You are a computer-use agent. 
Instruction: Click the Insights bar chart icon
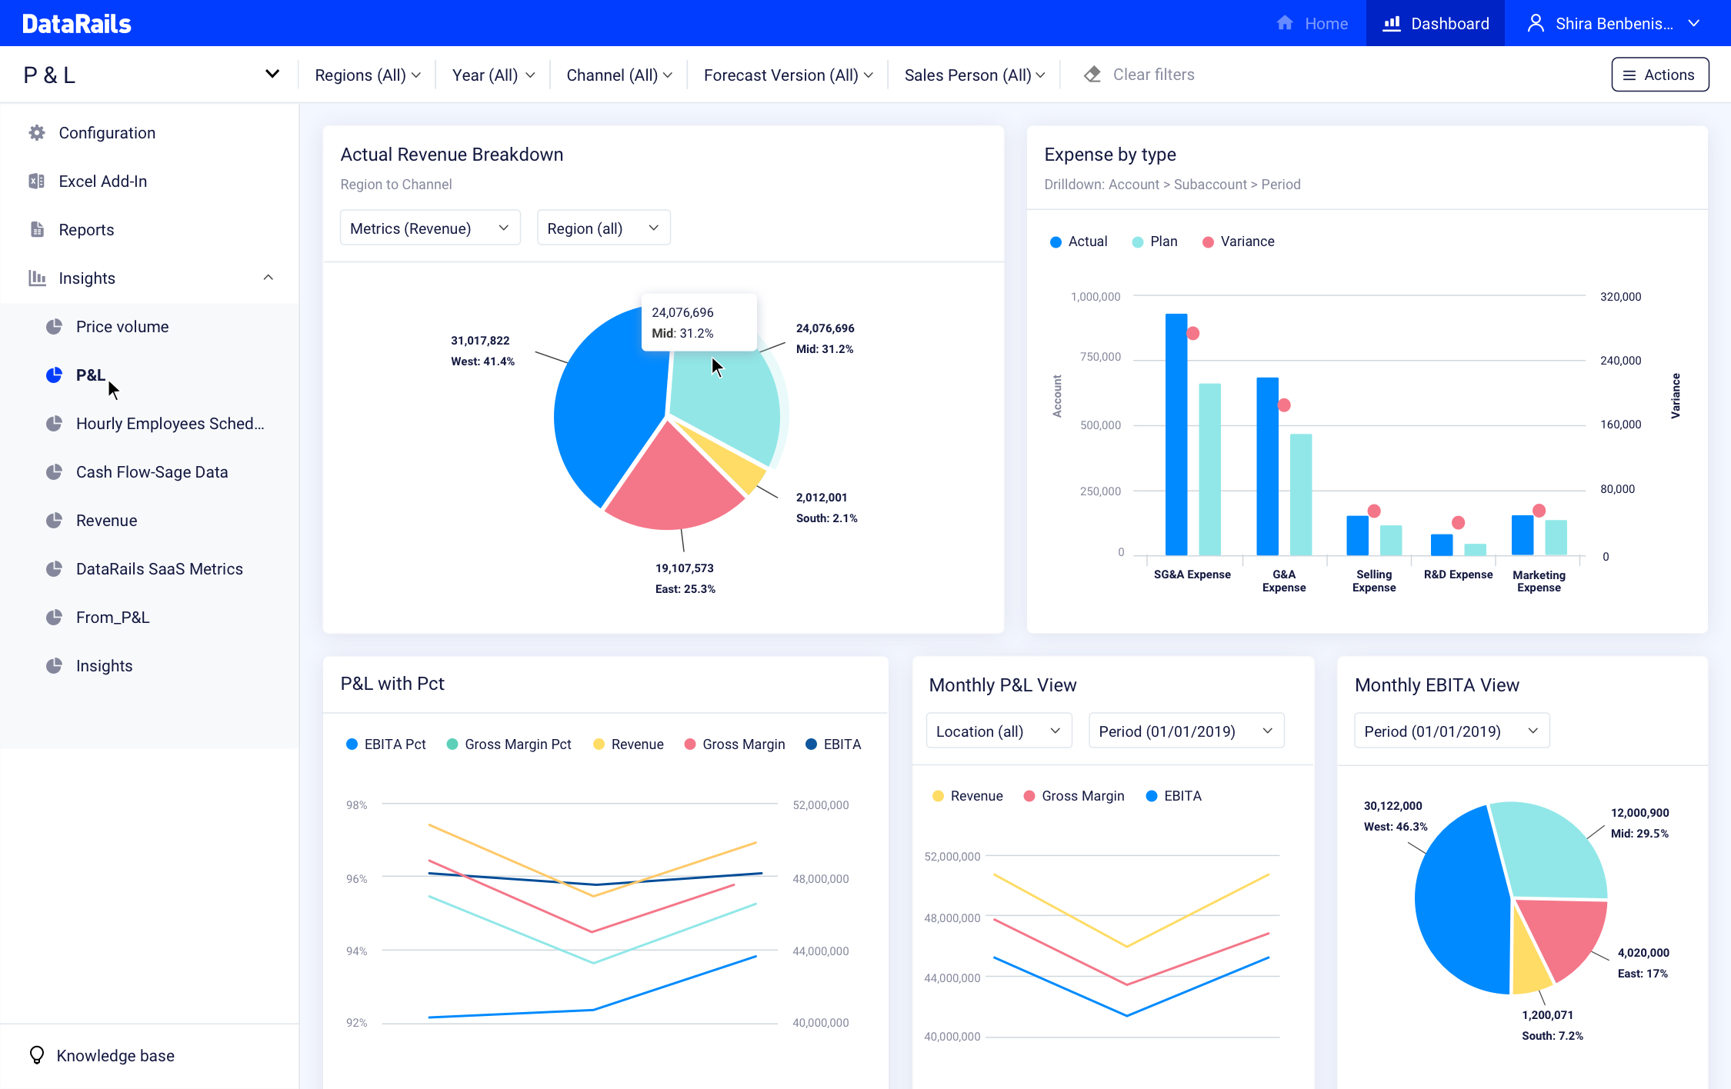37,278
